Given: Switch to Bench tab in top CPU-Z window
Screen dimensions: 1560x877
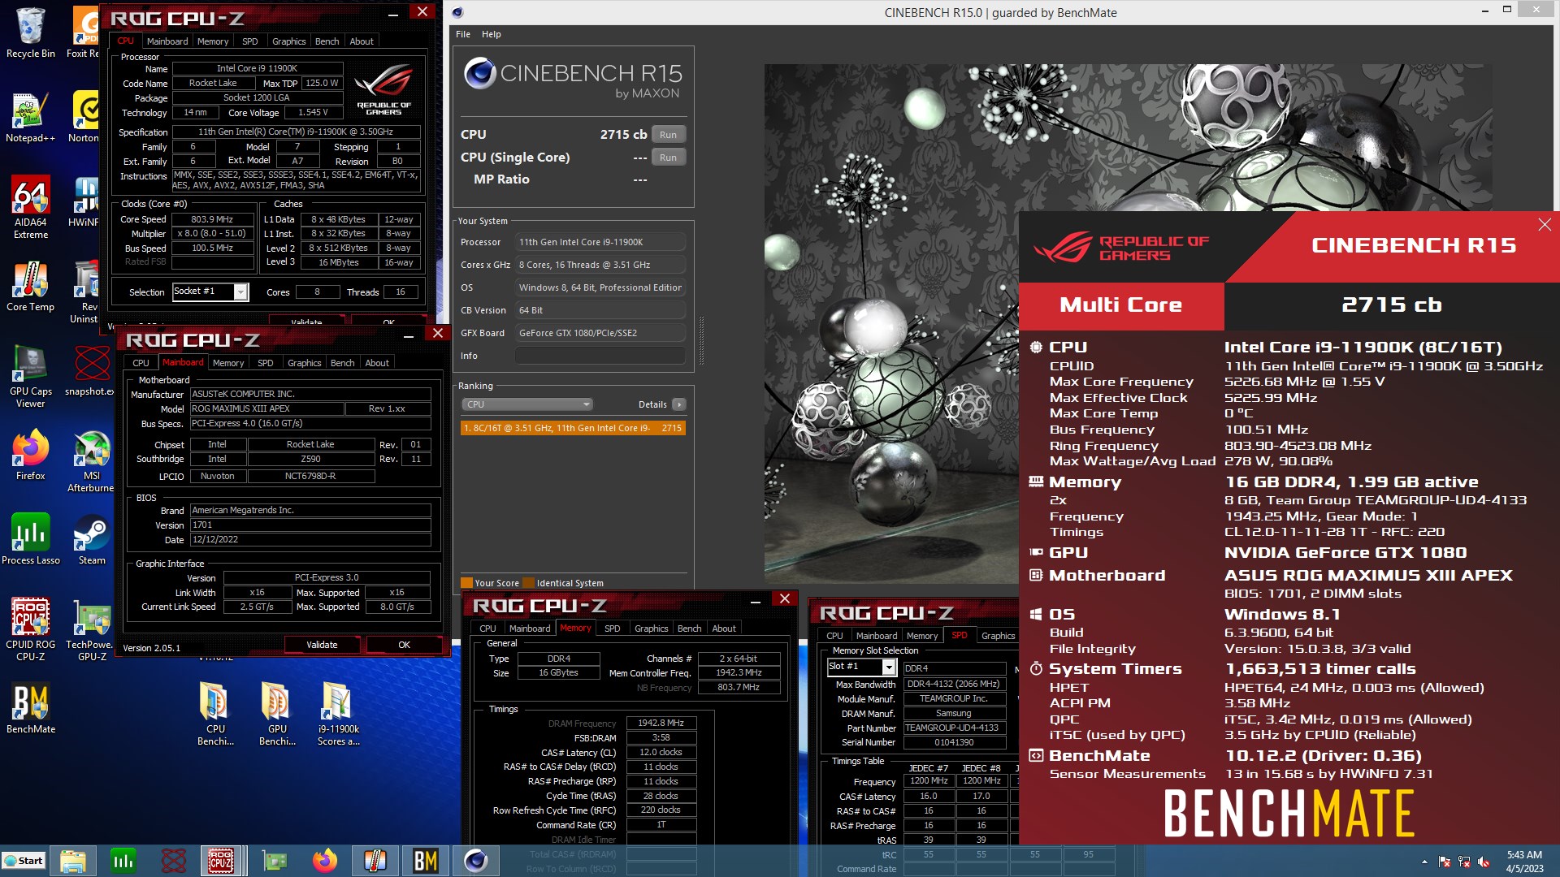Looking at the screenshot, I should (327, 41).
